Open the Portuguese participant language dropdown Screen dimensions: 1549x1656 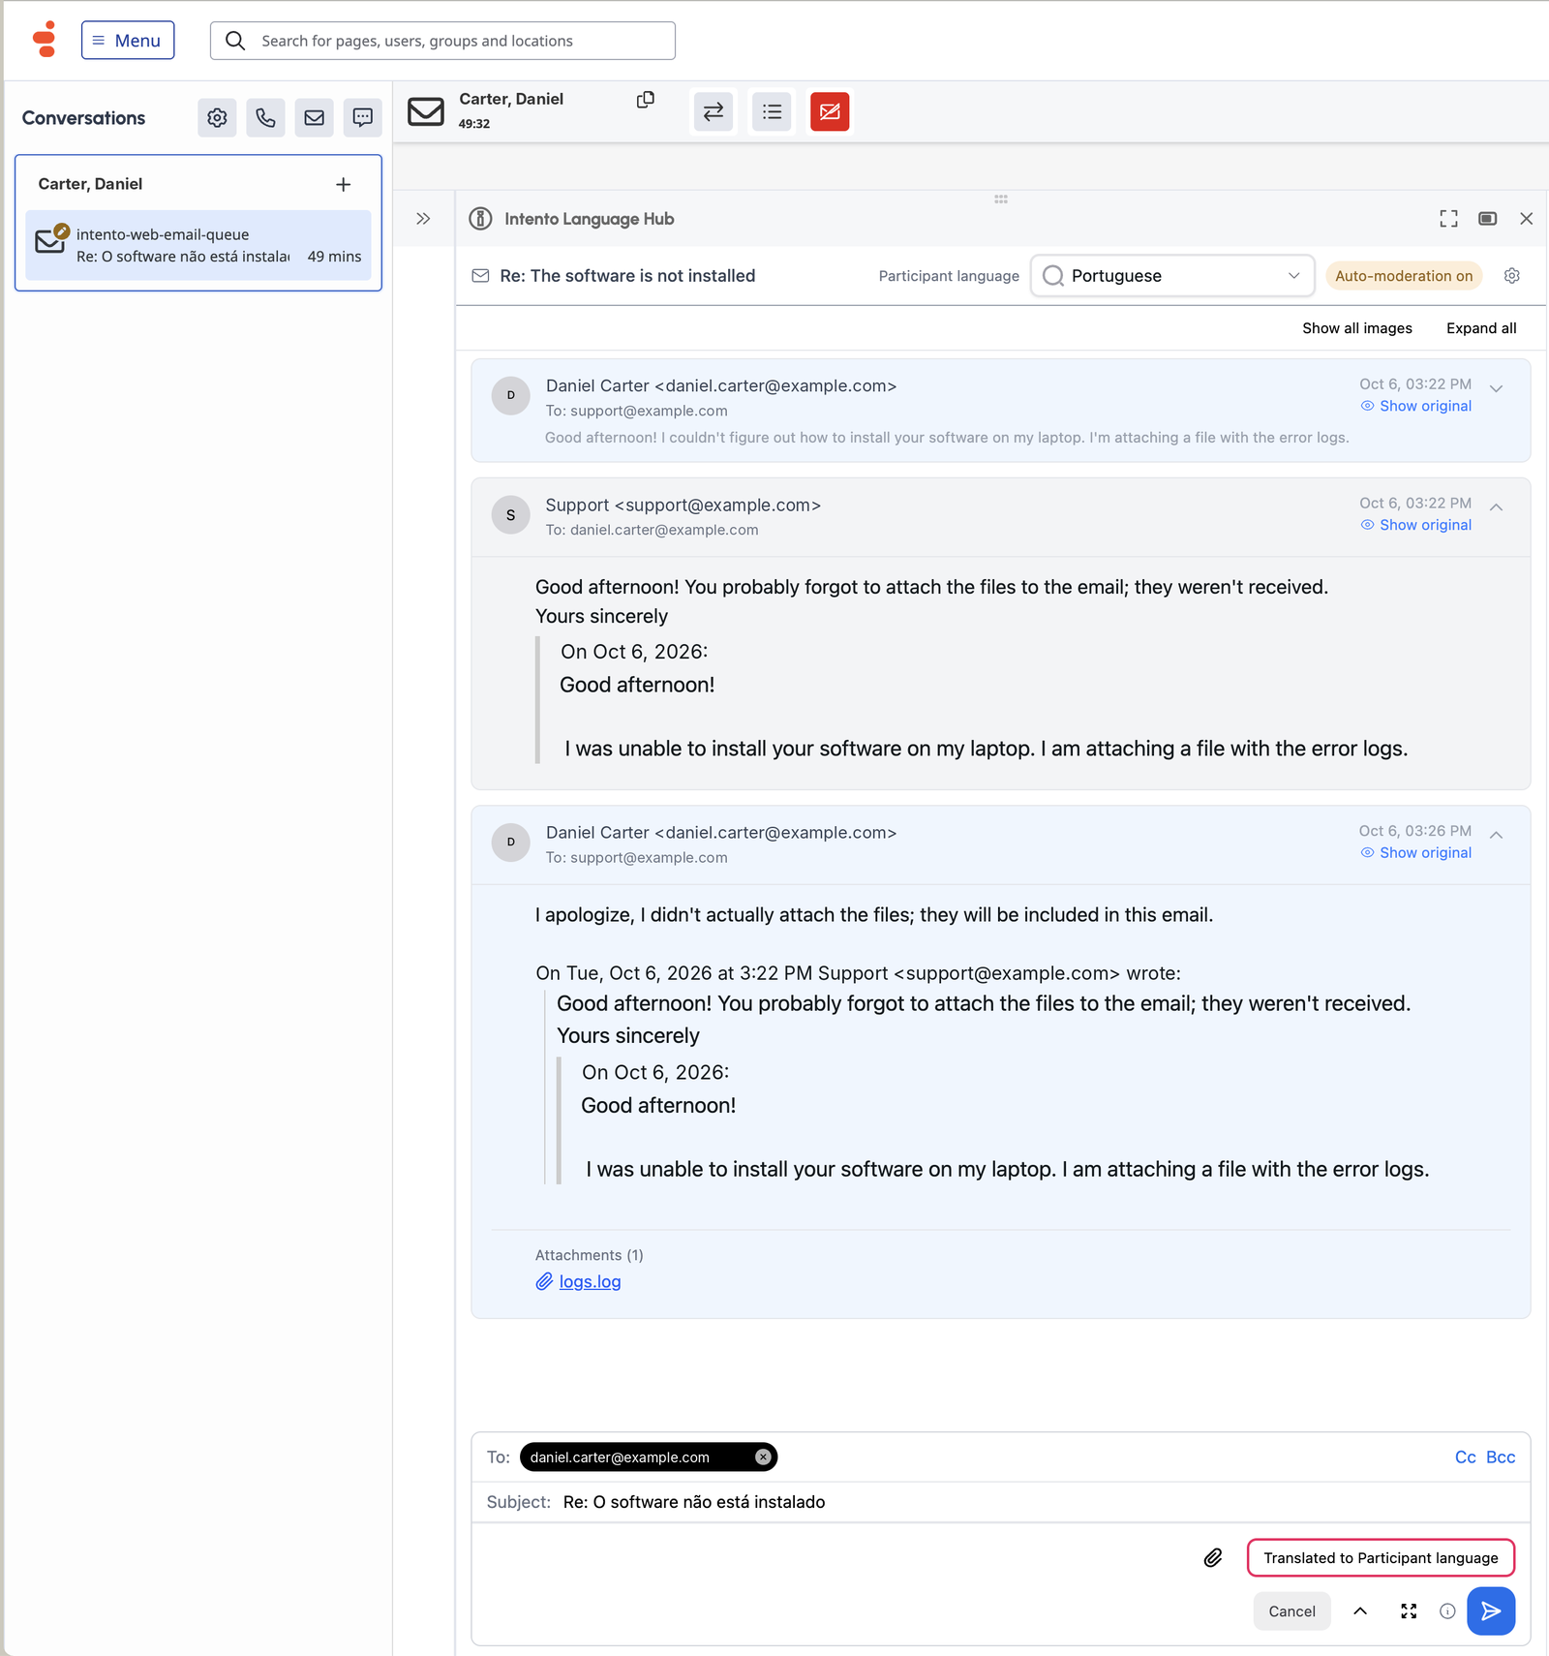click(1172, 276)
